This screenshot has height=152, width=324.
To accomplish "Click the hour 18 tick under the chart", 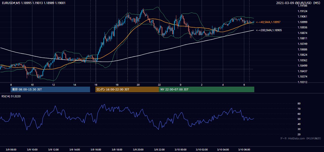I will coord(117,85).
